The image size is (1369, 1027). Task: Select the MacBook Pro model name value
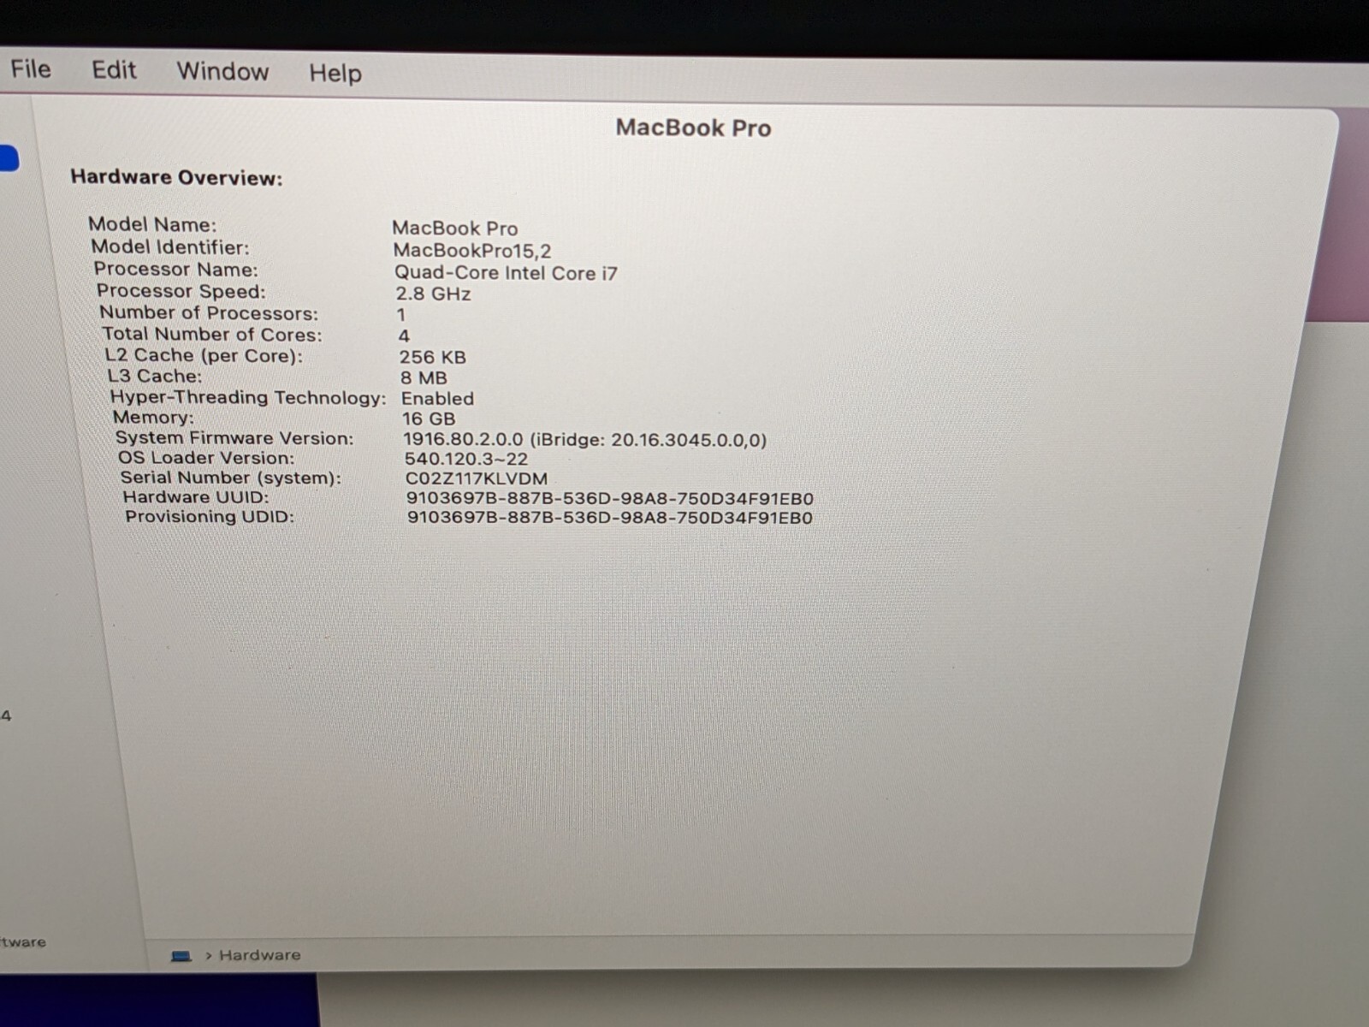point(455,229)
